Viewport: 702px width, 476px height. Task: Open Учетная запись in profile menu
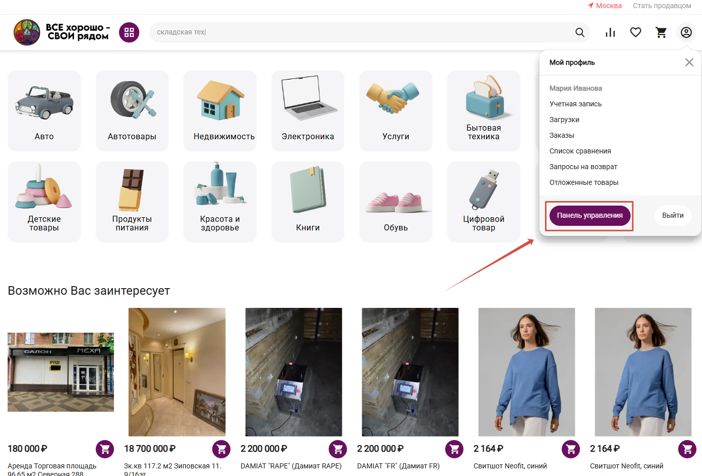pyautogui.click(x=575, y=104)
